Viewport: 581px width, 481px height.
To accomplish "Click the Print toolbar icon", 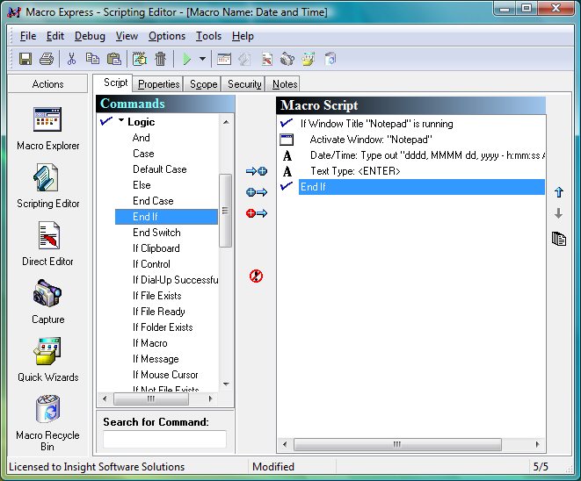I will [47, 59].
